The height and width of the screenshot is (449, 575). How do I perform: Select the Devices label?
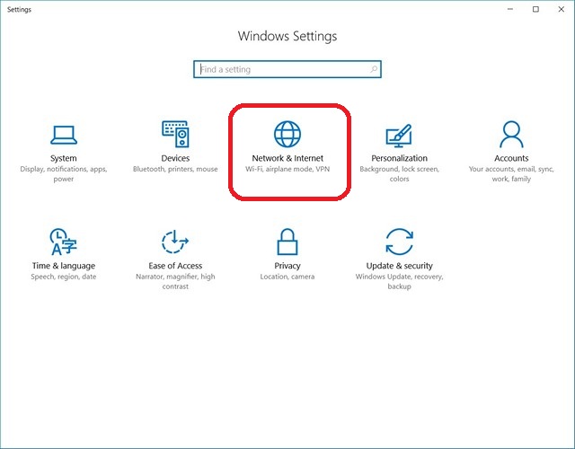175,158
